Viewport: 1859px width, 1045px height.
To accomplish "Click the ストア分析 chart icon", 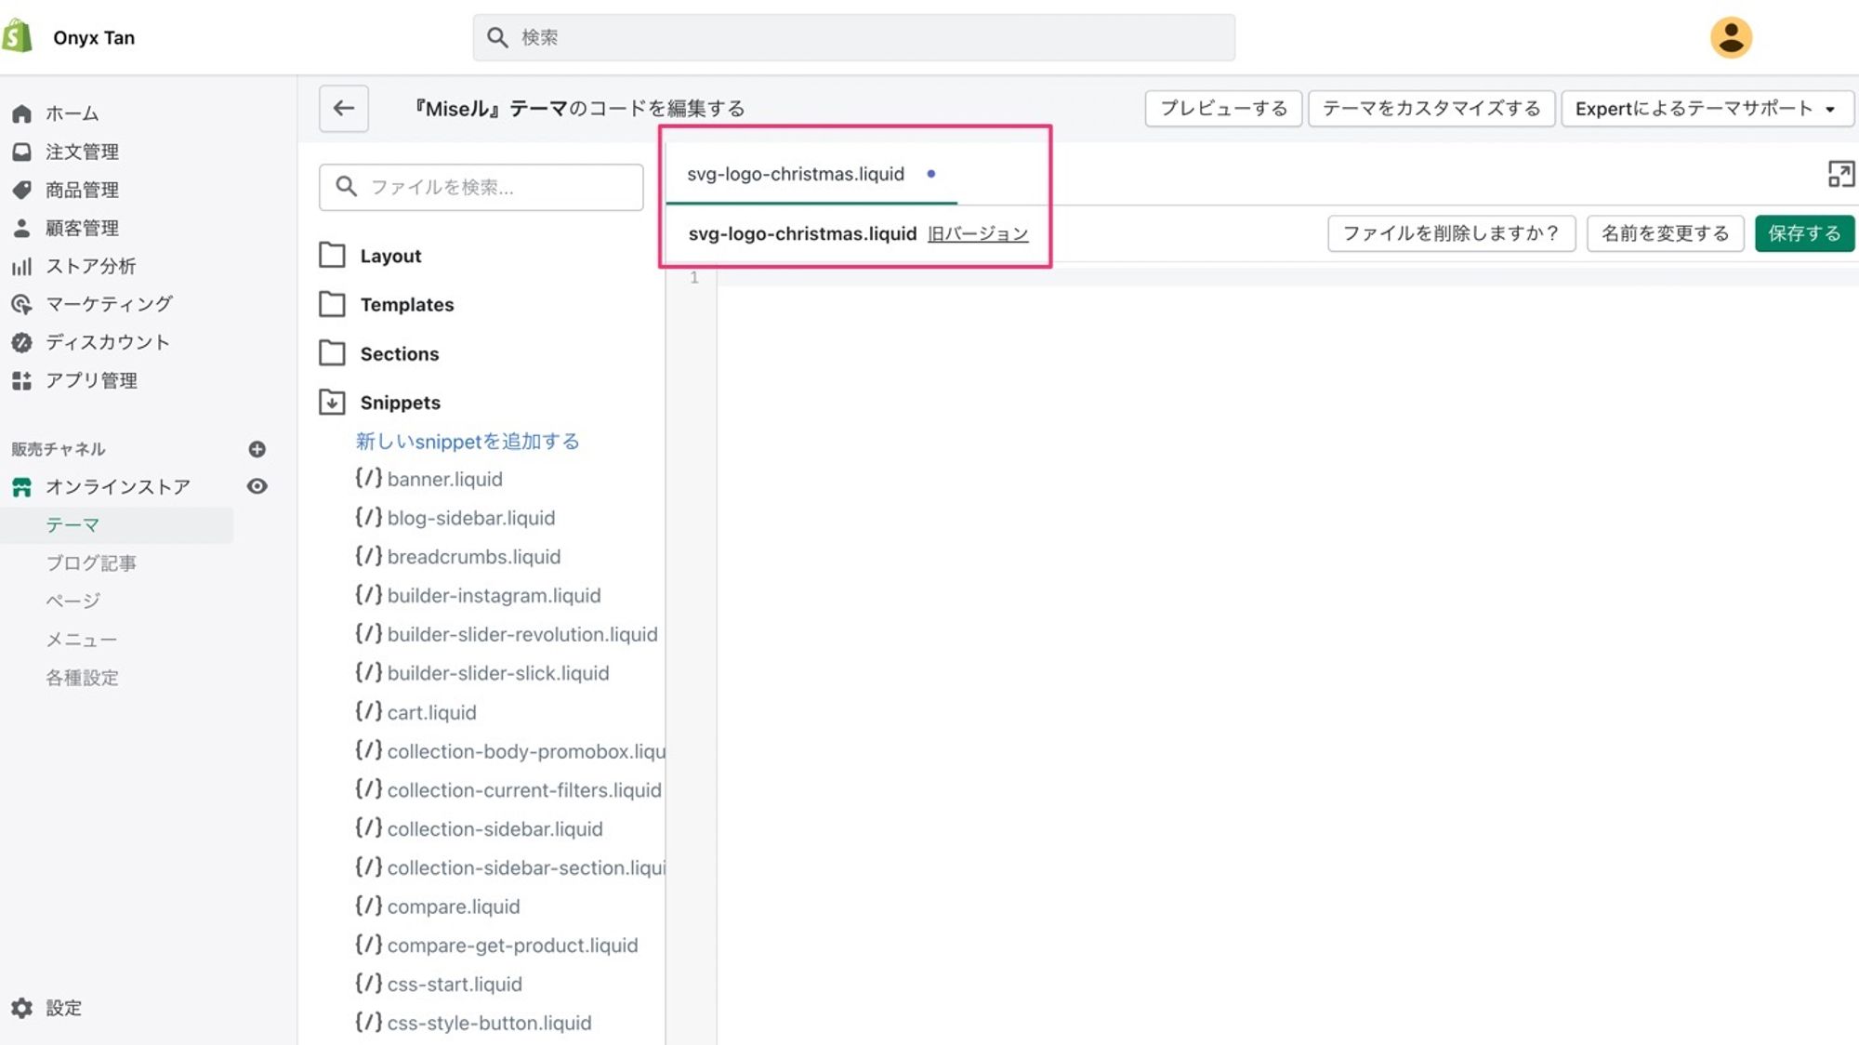I will [21, 266].
